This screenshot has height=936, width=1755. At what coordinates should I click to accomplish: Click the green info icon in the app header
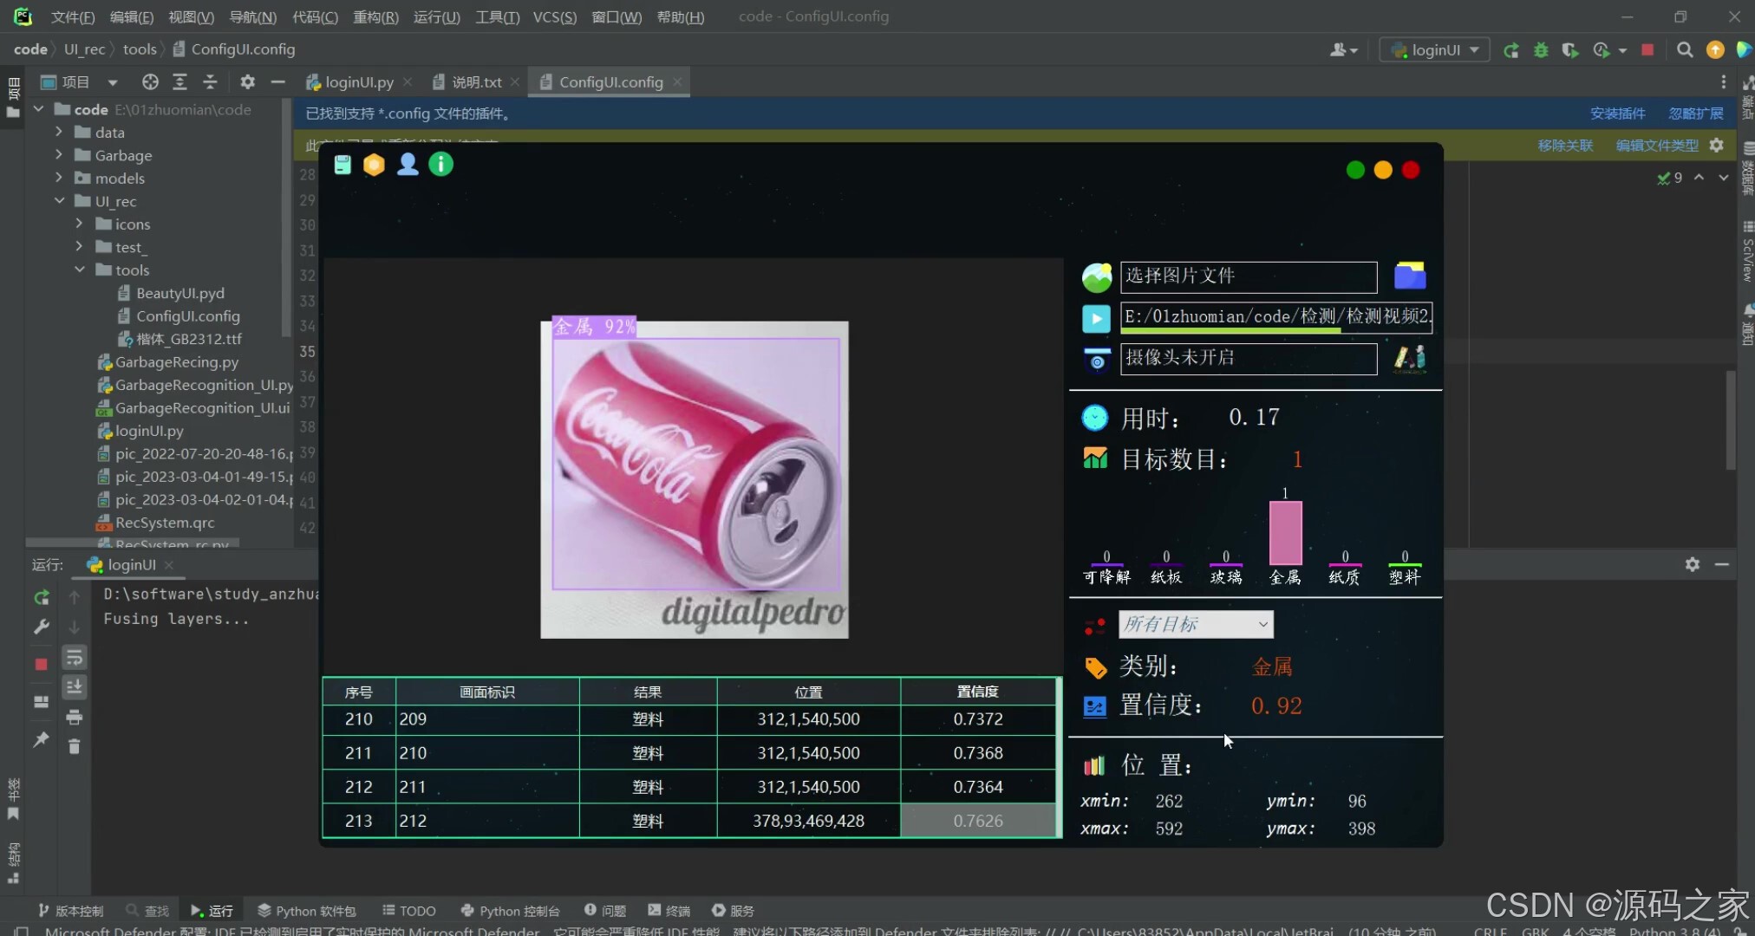(x=440, y=165)
